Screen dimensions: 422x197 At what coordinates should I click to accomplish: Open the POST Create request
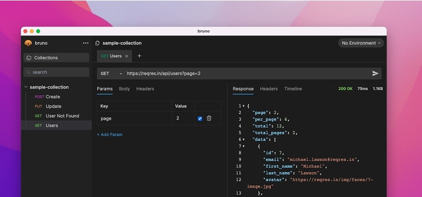pyautogui.click(x=48, y=97)
